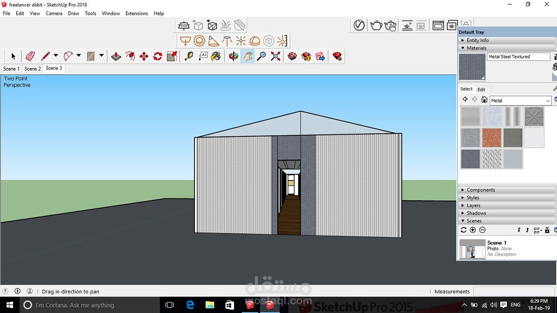Switch to the Scene 1 tab

point(11,69)
